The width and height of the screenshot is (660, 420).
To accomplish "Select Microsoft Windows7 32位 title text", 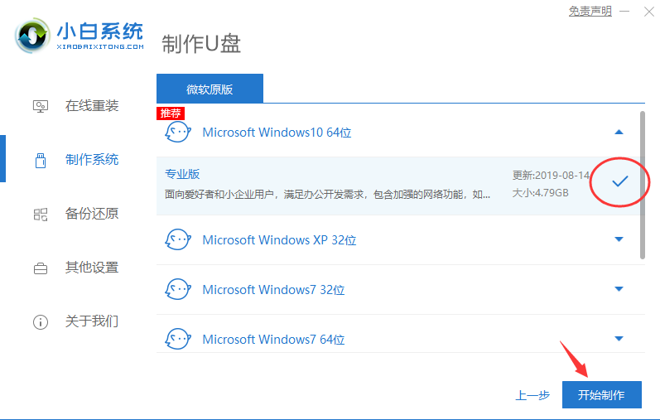I will [x=273, y=289].
